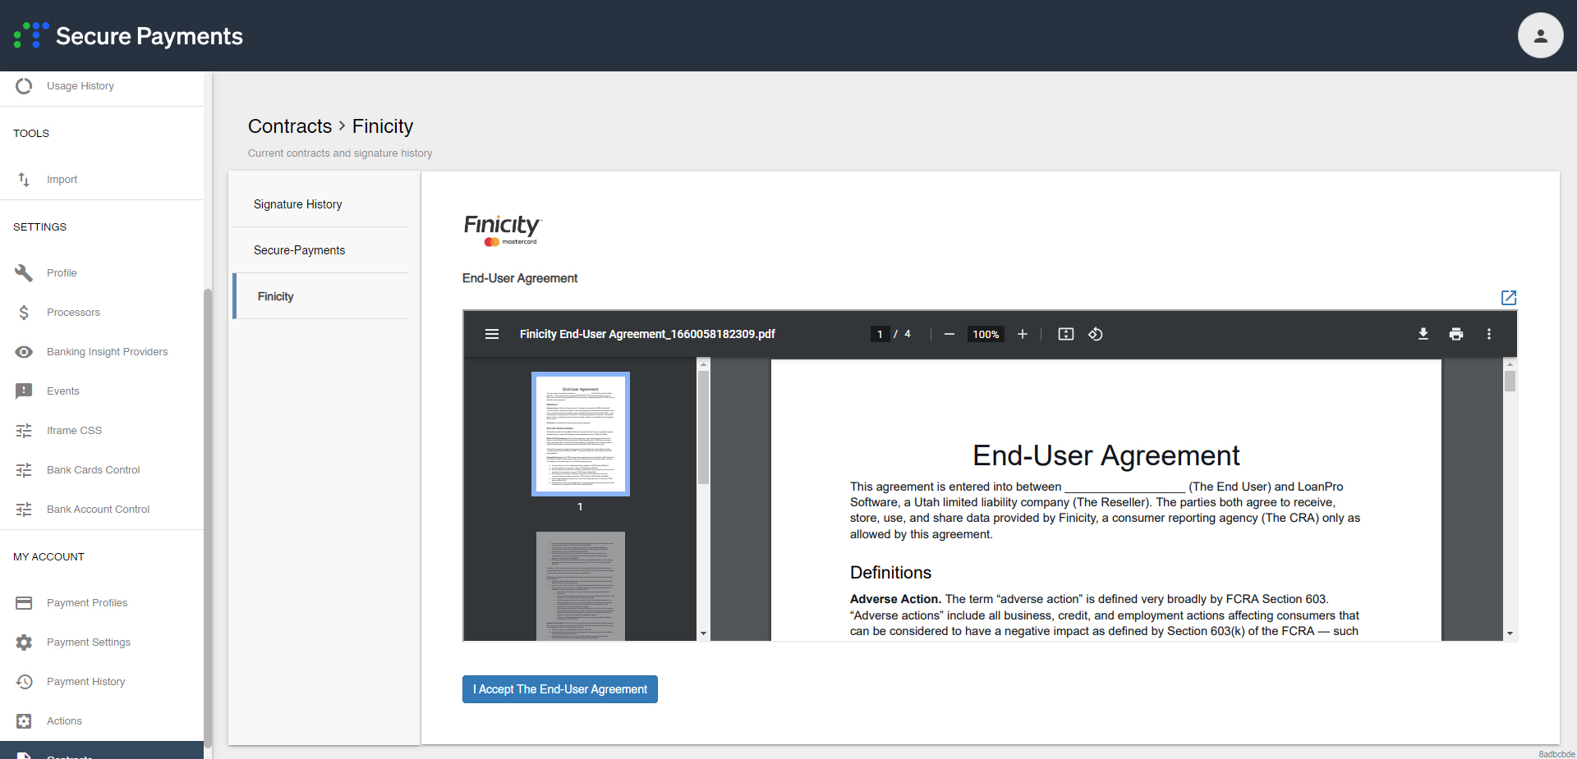Print the End-User Agreement PDF
Viewport: 1577px width, 759px height.
coord(1456,334)
